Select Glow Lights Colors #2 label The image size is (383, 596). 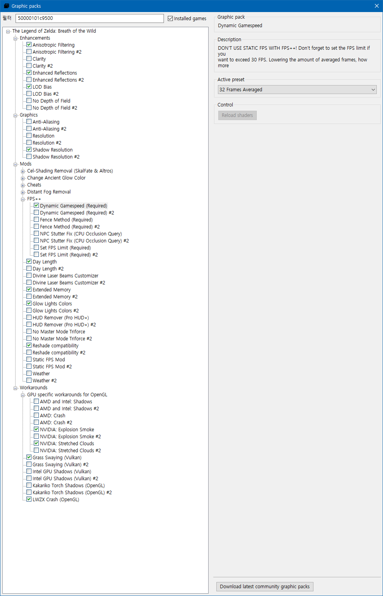pos(56,311)
